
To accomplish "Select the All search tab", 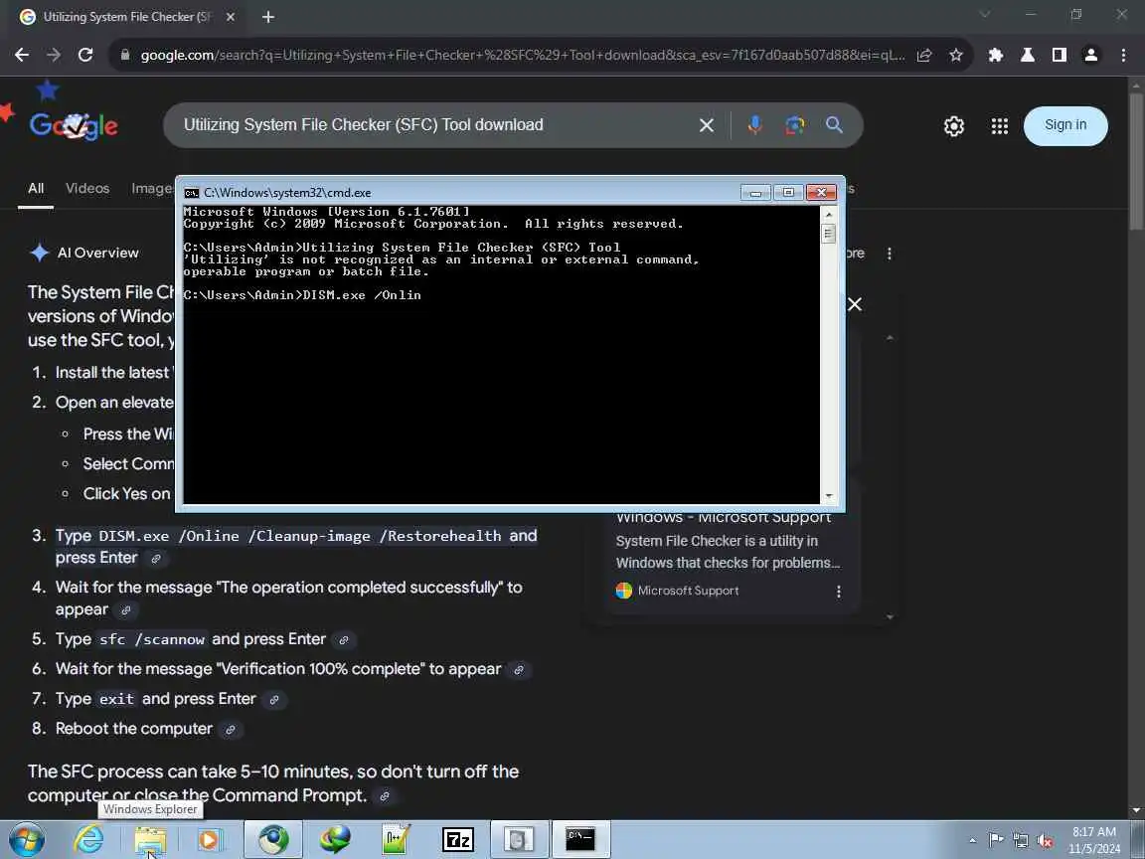I will click(36, 189).
